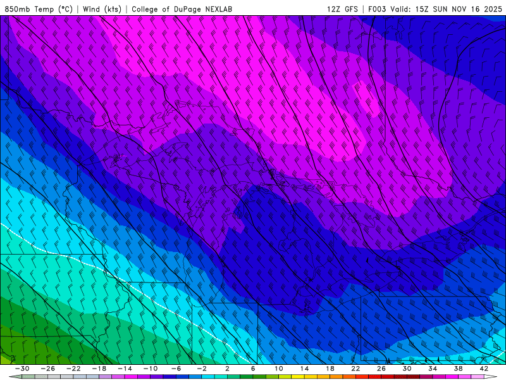Select the "12Z GFS" model run label
This screenshot has height=380, width=506.
(x=342, y=9)
